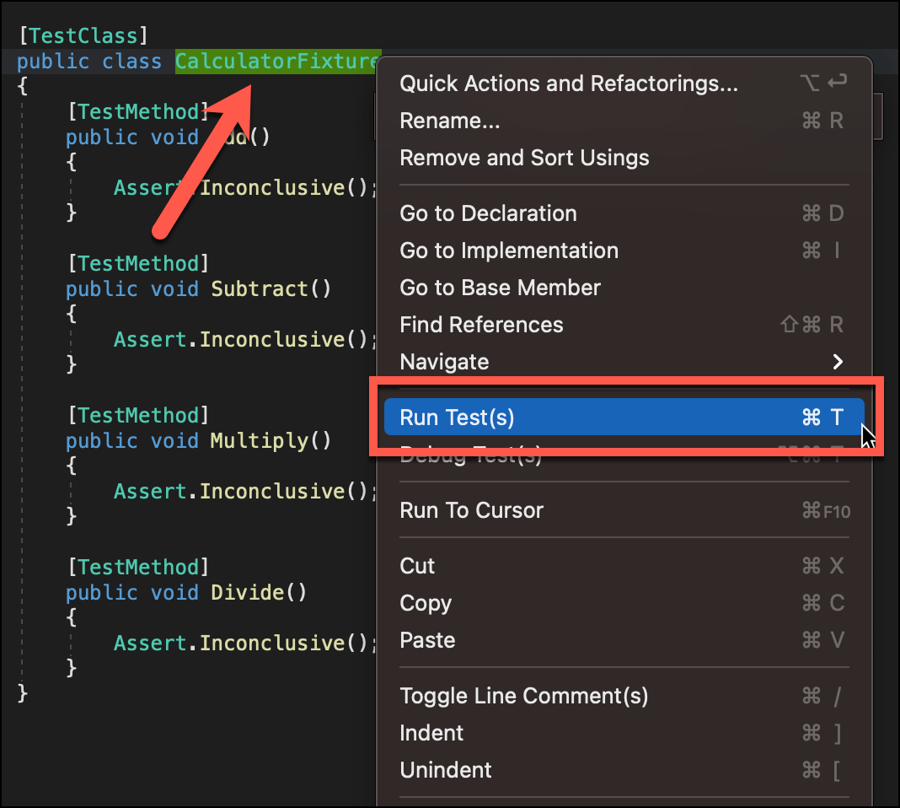The width and height of the screenshot is (900, 808).
Task: Unindent the selected lines
Action: tap(445, 770)
